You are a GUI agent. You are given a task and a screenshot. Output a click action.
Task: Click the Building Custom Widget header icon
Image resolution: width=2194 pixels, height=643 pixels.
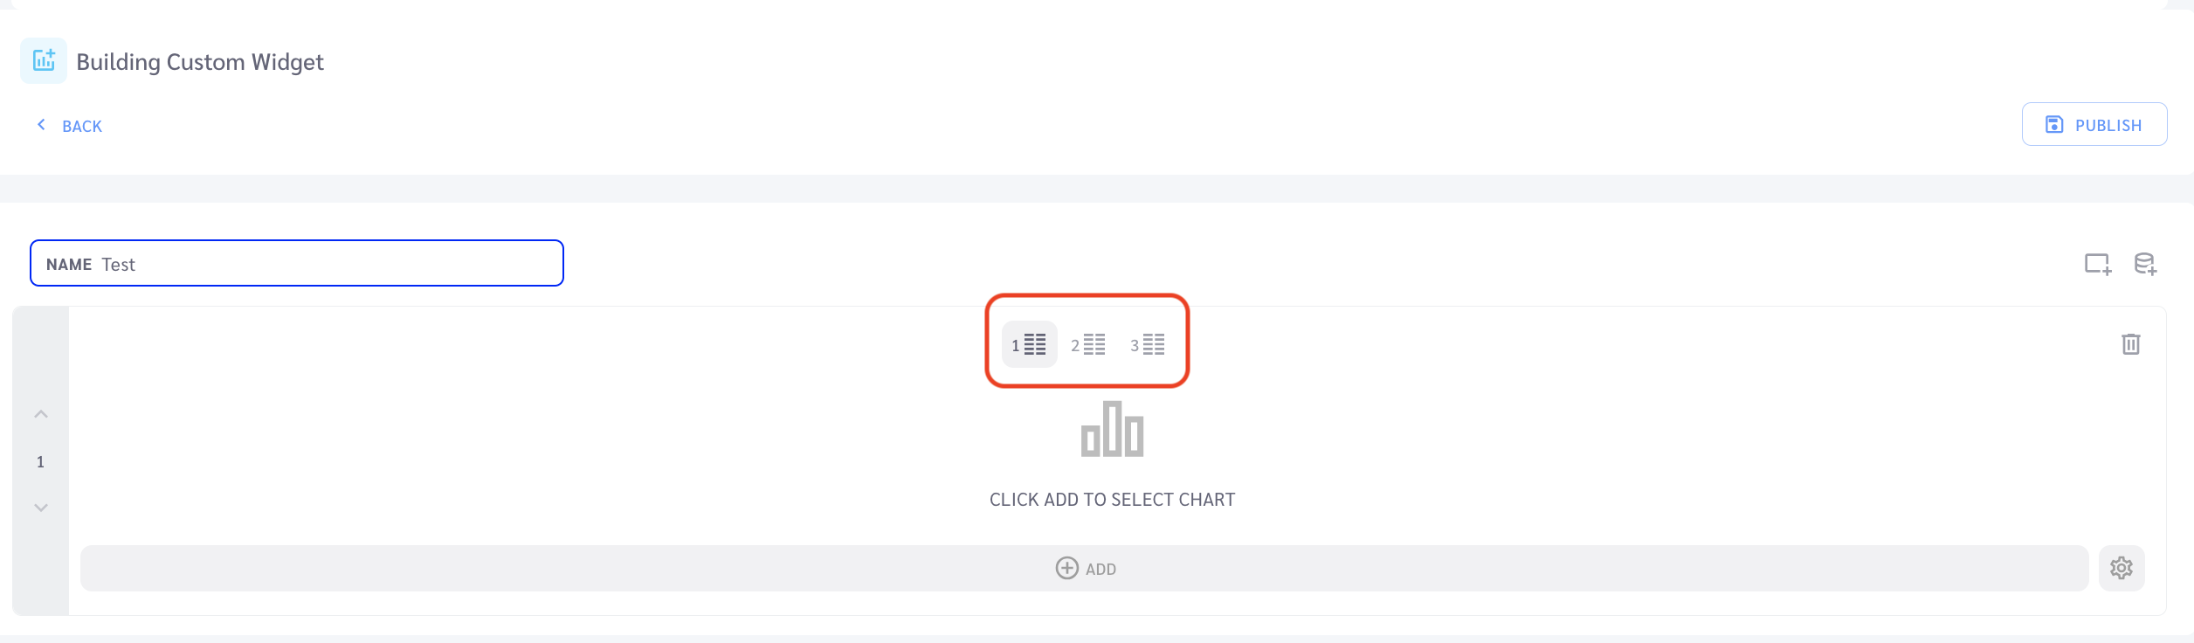point(44,61)
